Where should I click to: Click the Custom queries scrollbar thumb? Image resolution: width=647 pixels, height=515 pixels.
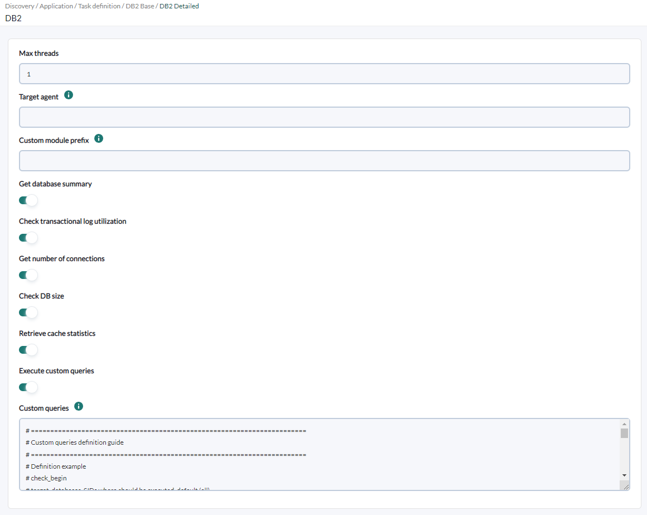624,434
